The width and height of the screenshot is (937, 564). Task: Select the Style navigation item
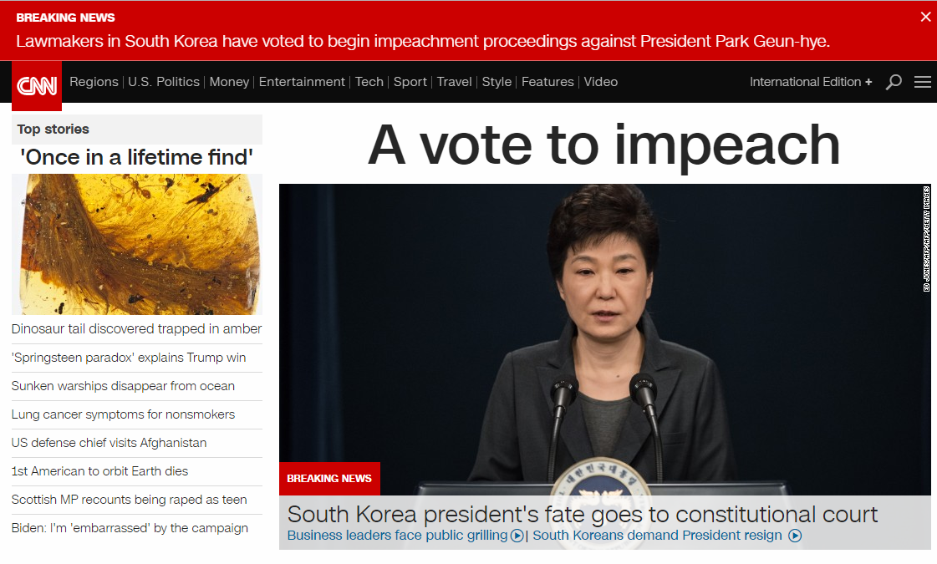[497, 82]
